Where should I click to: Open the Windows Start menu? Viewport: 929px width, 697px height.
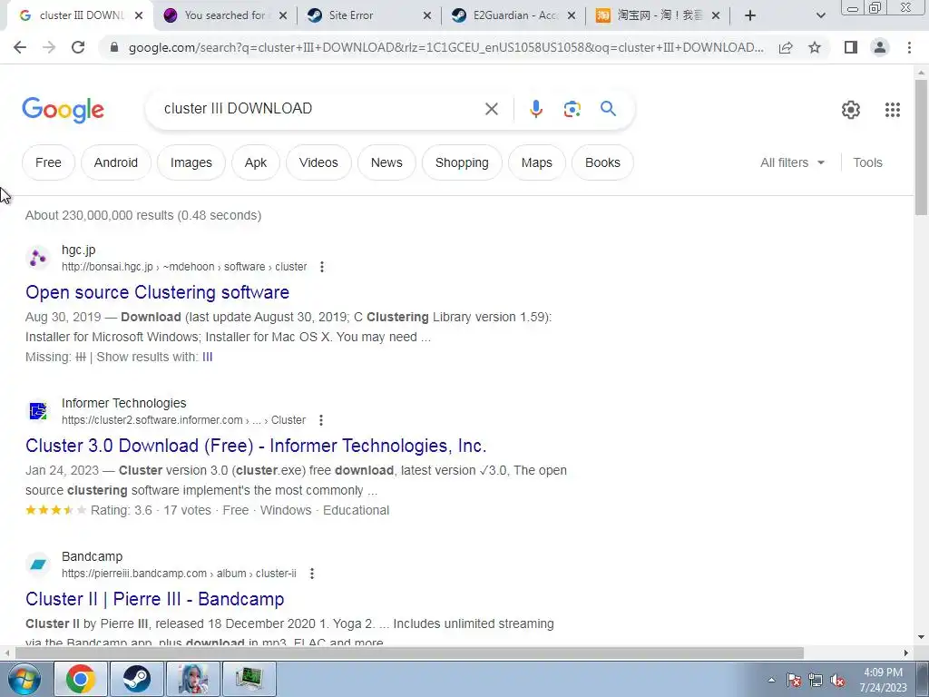(24, 679)
